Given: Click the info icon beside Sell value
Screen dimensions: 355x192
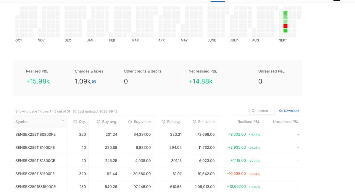Looking at the screenshot, I should coord(194,122).
